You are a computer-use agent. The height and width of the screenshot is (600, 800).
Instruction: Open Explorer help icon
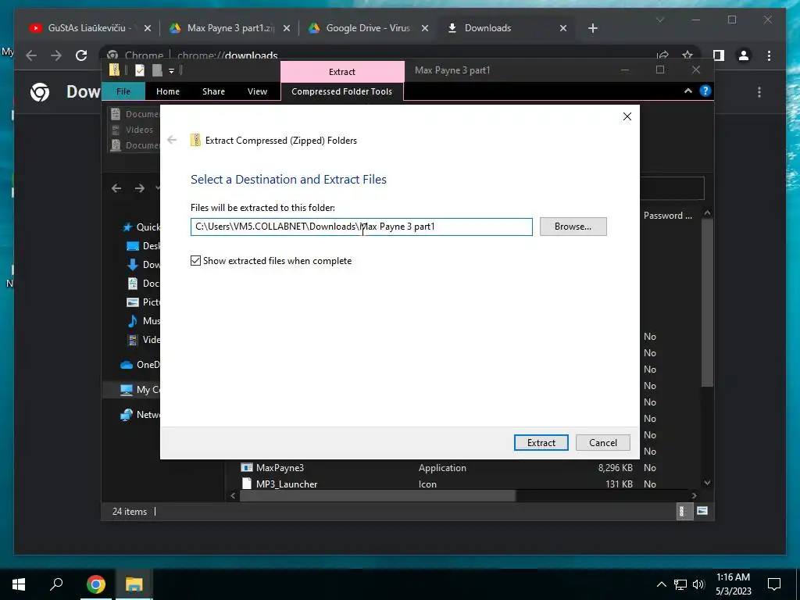[705, 91]
